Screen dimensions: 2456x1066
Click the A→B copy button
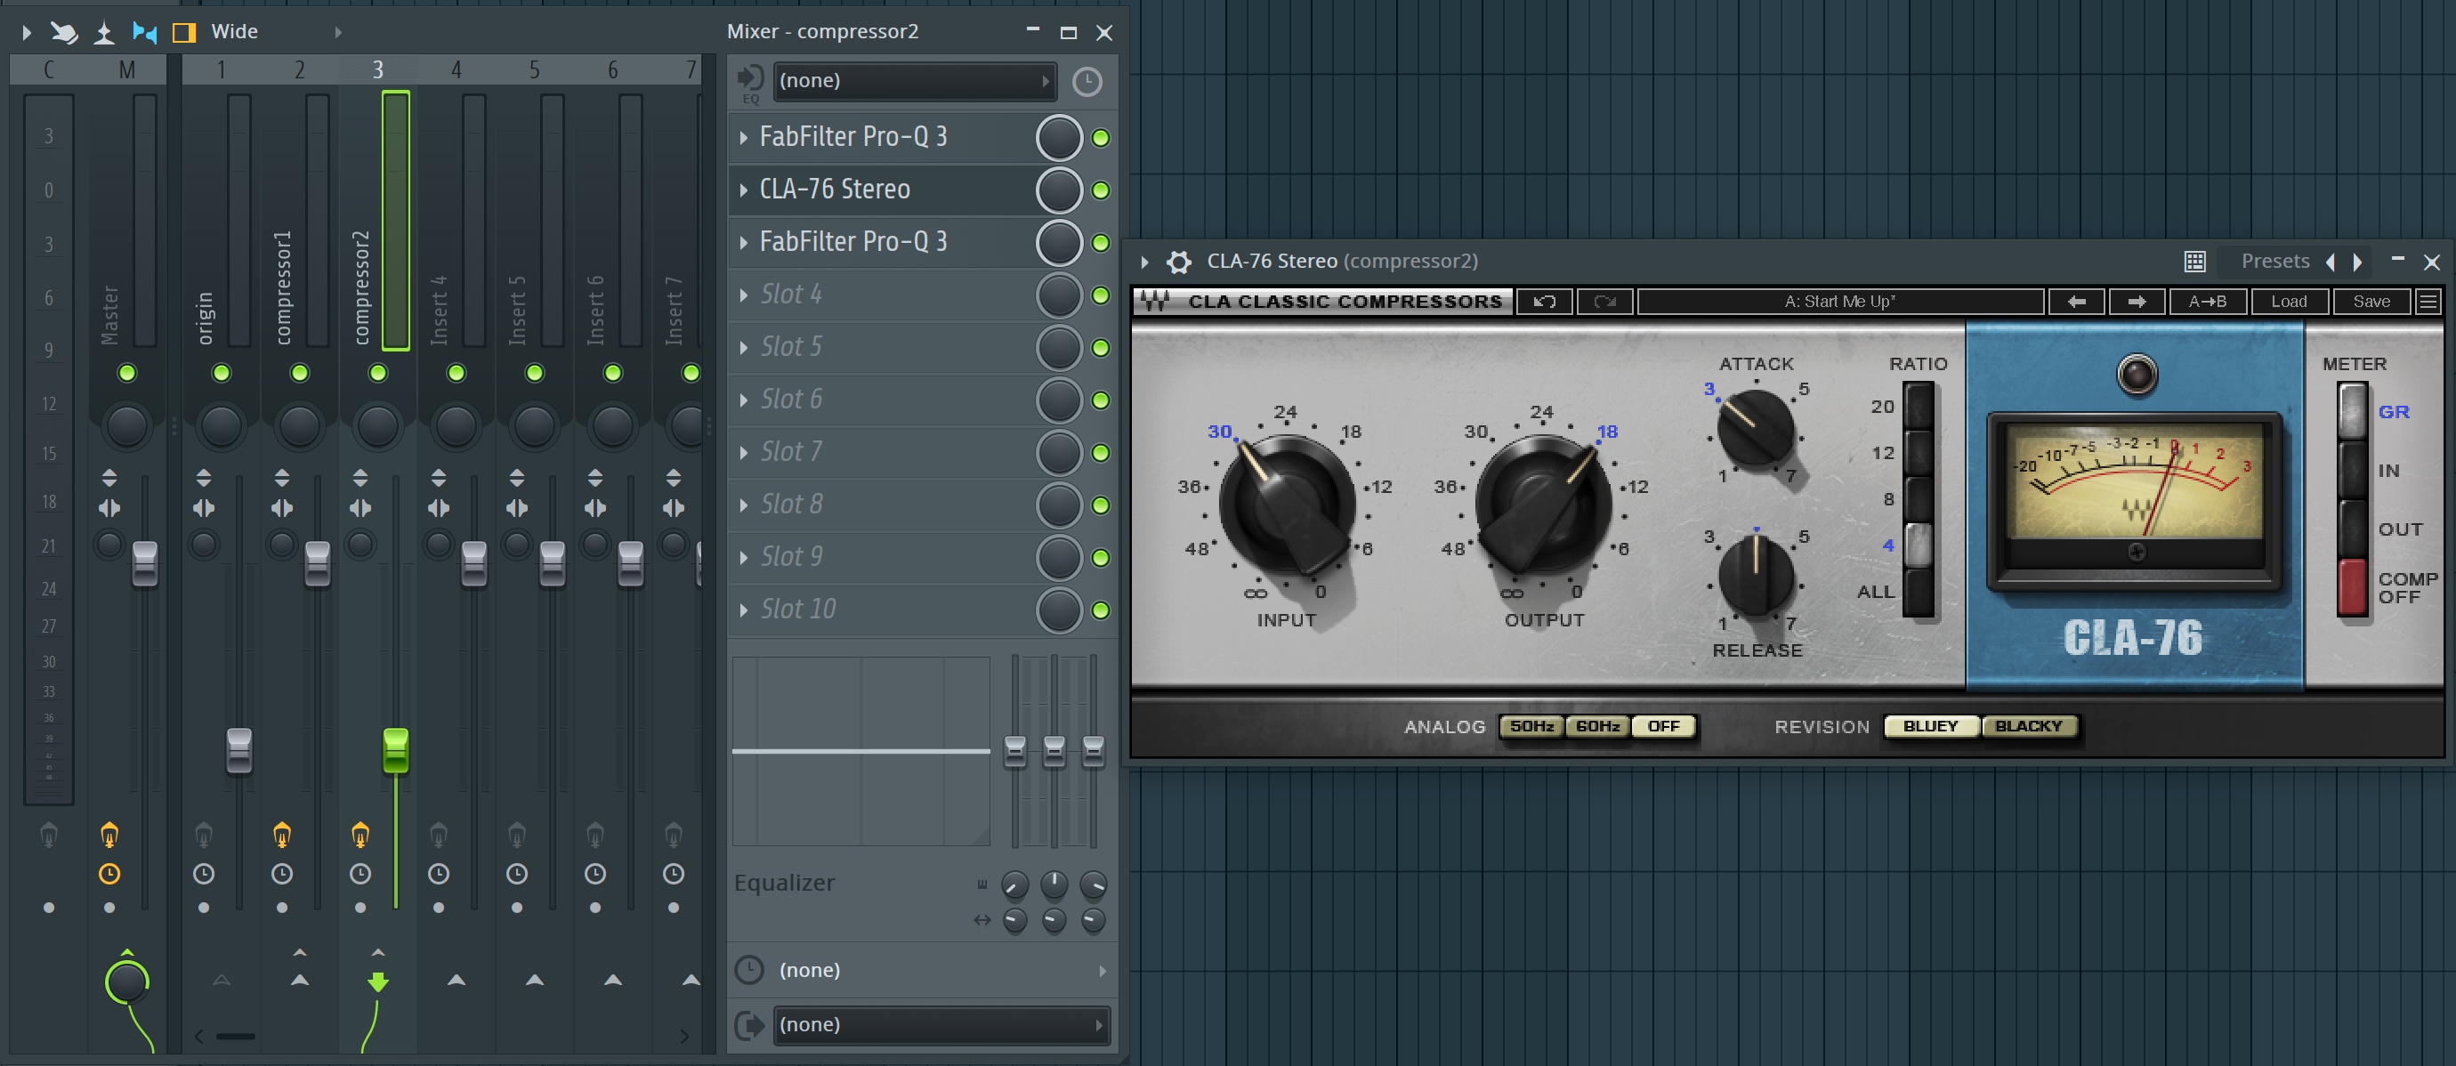click(x=2208, y=303)
